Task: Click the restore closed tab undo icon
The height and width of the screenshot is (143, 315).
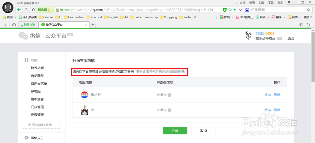Action: click(x=308, y=25)
